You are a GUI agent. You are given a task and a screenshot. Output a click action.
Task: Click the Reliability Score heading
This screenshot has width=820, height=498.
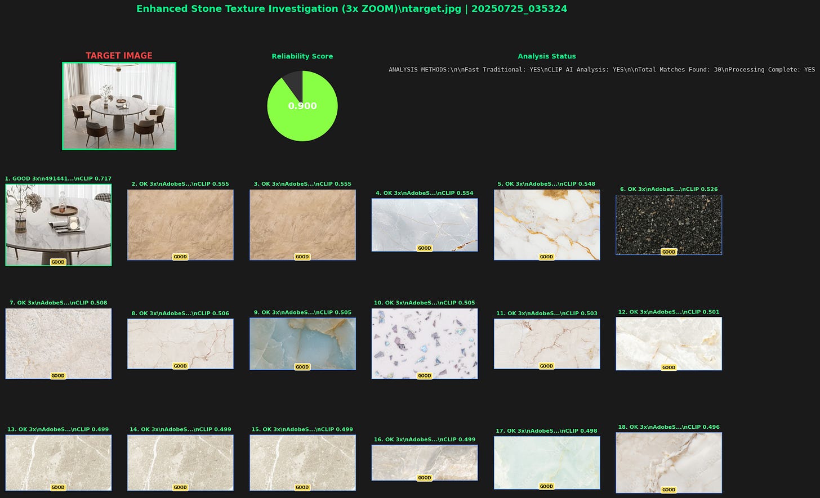click(x=302, y=56)
